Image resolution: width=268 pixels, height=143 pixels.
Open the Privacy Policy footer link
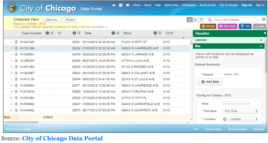coord(213,129)
